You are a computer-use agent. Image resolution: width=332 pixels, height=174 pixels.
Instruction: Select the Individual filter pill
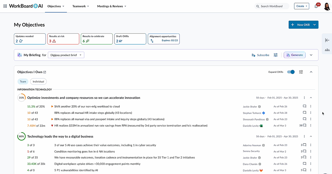(x=38, y=81)
